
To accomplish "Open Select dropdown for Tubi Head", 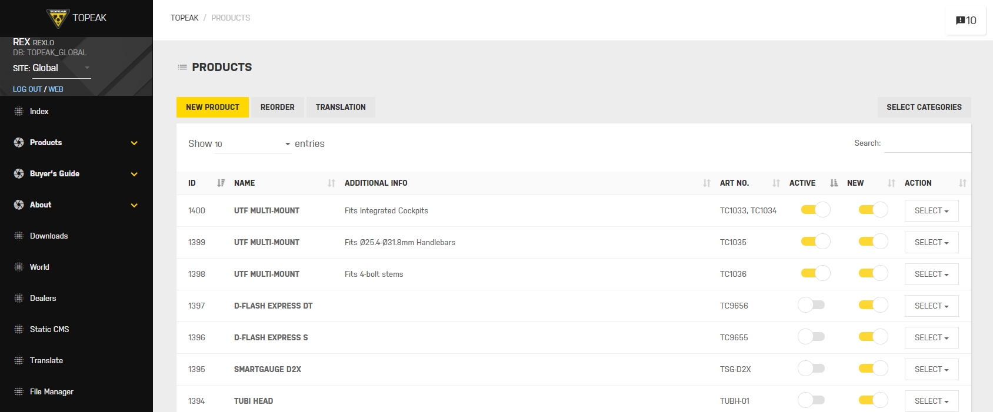I will 931,401.
